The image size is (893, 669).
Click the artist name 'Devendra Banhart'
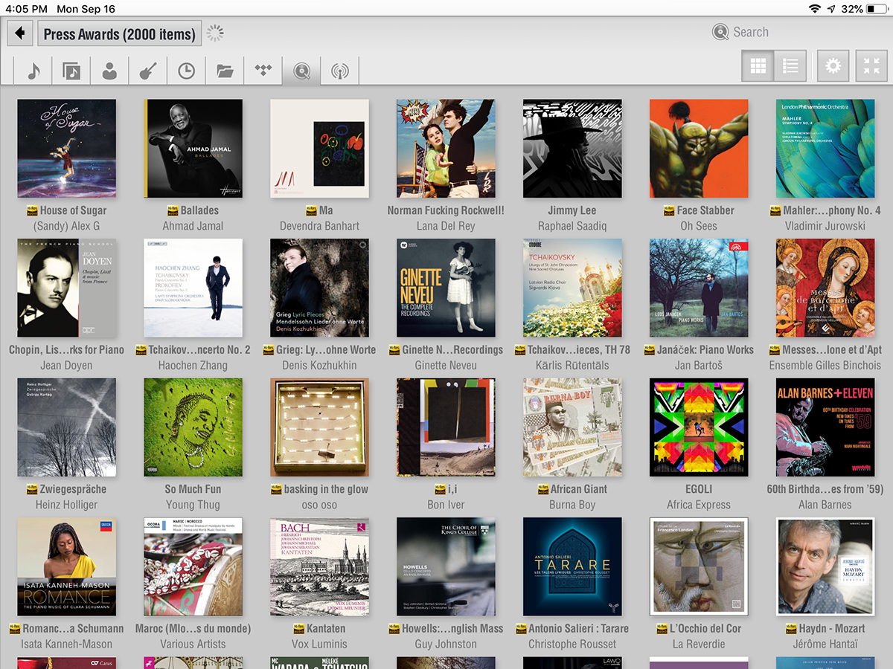click(x=319, y=226)
